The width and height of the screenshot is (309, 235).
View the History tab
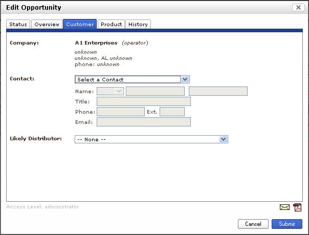tap(138, 24)
